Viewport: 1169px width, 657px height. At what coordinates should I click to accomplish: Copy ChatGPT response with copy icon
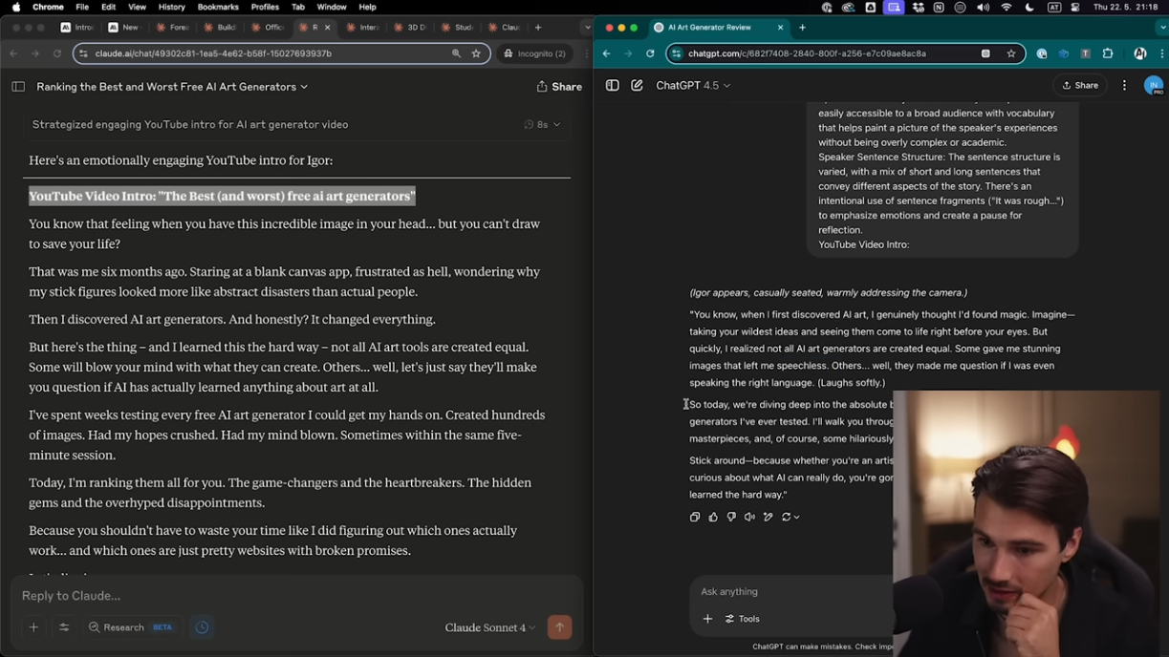tap(695, 517)
